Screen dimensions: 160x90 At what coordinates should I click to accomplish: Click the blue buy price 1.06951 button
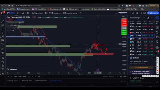click(x=19, y=20)
